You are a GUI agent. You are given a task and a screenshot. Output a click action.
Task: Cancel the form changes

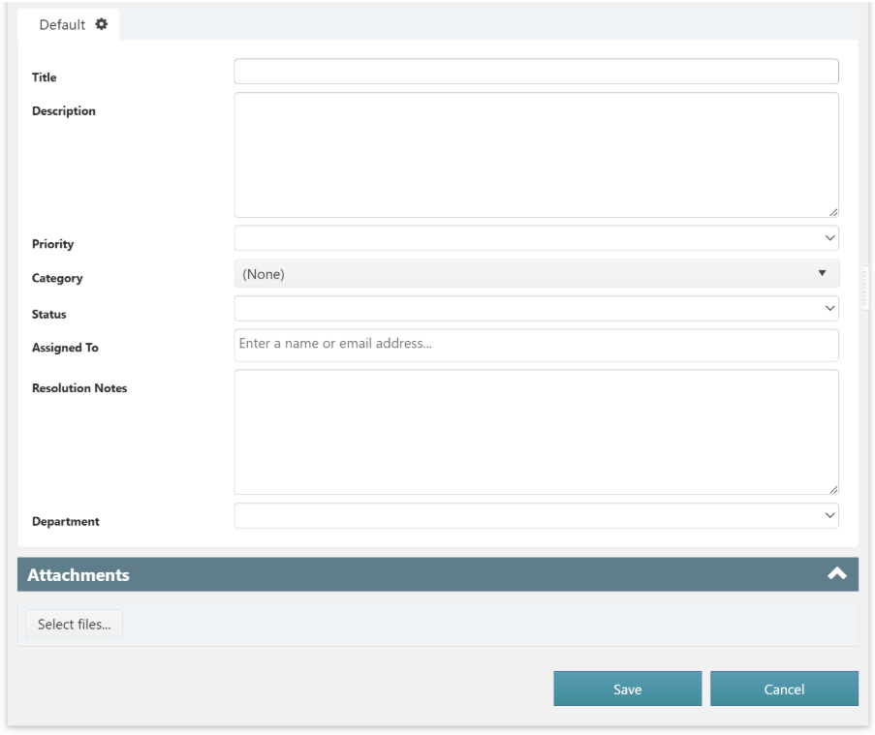click(x=784, y=689)
